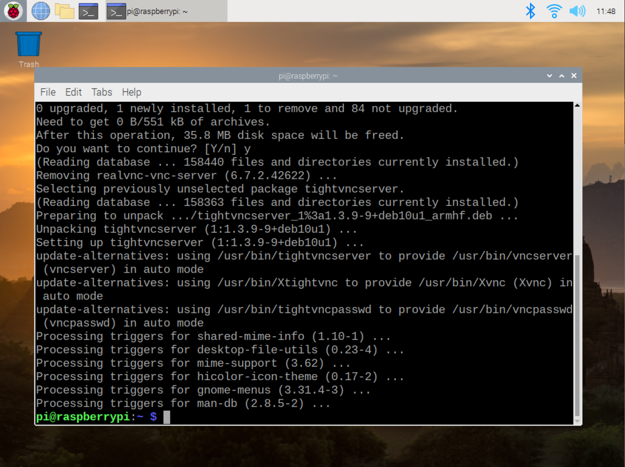The height and width of the screenshot is (467, 625).
Task: Click 'Processing triggers for hicolor-icon-theme' line
Action: tap(220, 376)
